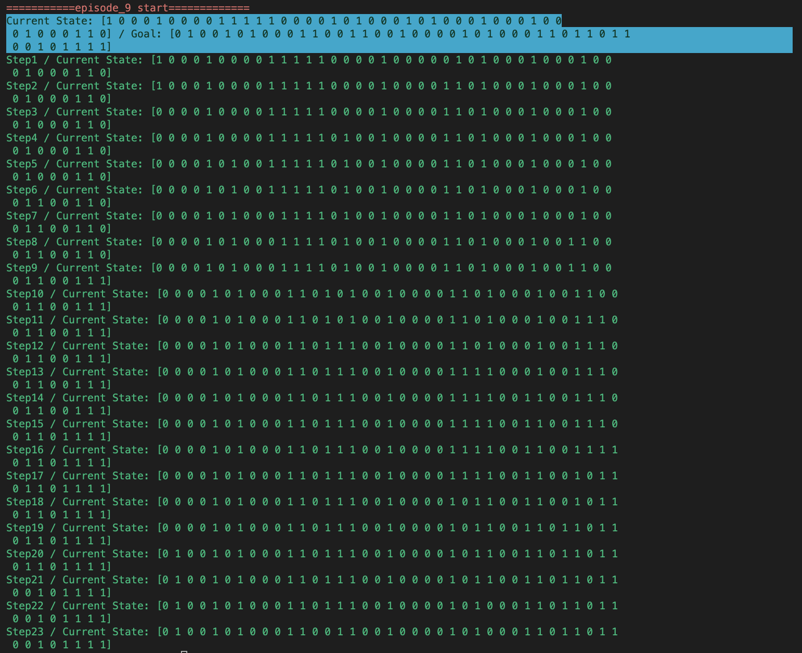This screenshot has width=802, height=653.
Task: Click the 'Step18 / Current State:' line label
Action: click(x=77, y=502)
